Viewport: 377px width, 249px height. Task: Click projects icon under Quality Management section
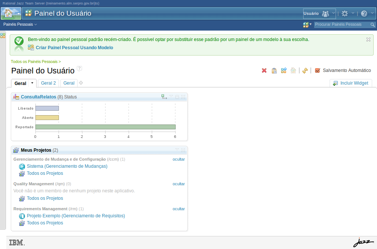click(x=22, y=199)
